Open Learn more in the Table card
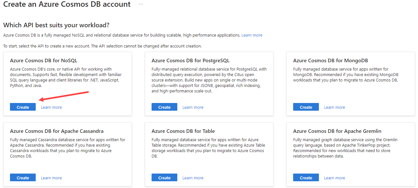Viewport: 418px width, 188px height. [x=193, y=178]
